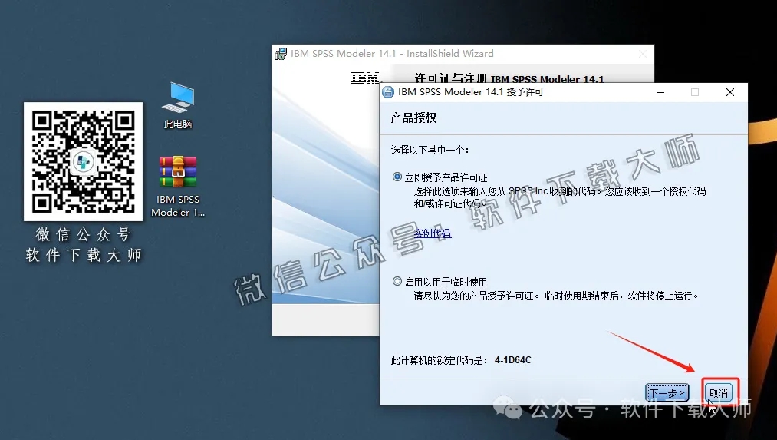Click the 产品授权 heading text
The height and width of the screenshot is (440, 777).
tap(413, 117)
